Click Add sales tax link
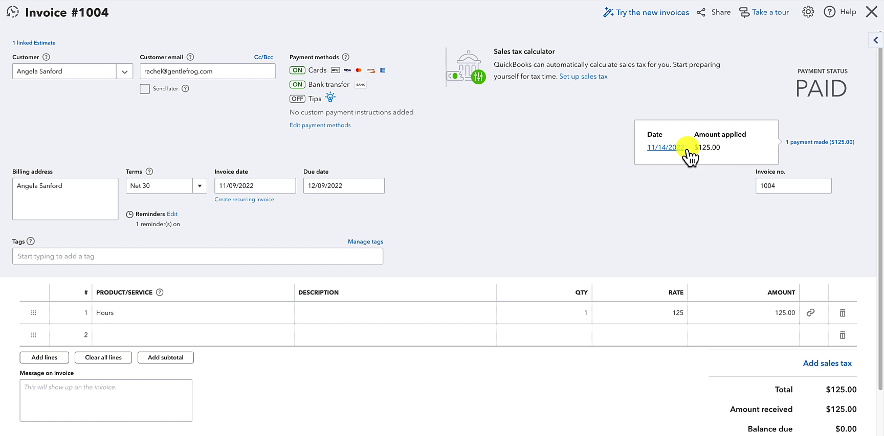The width and height of the screenshot is (884, 436). point(827,364)
